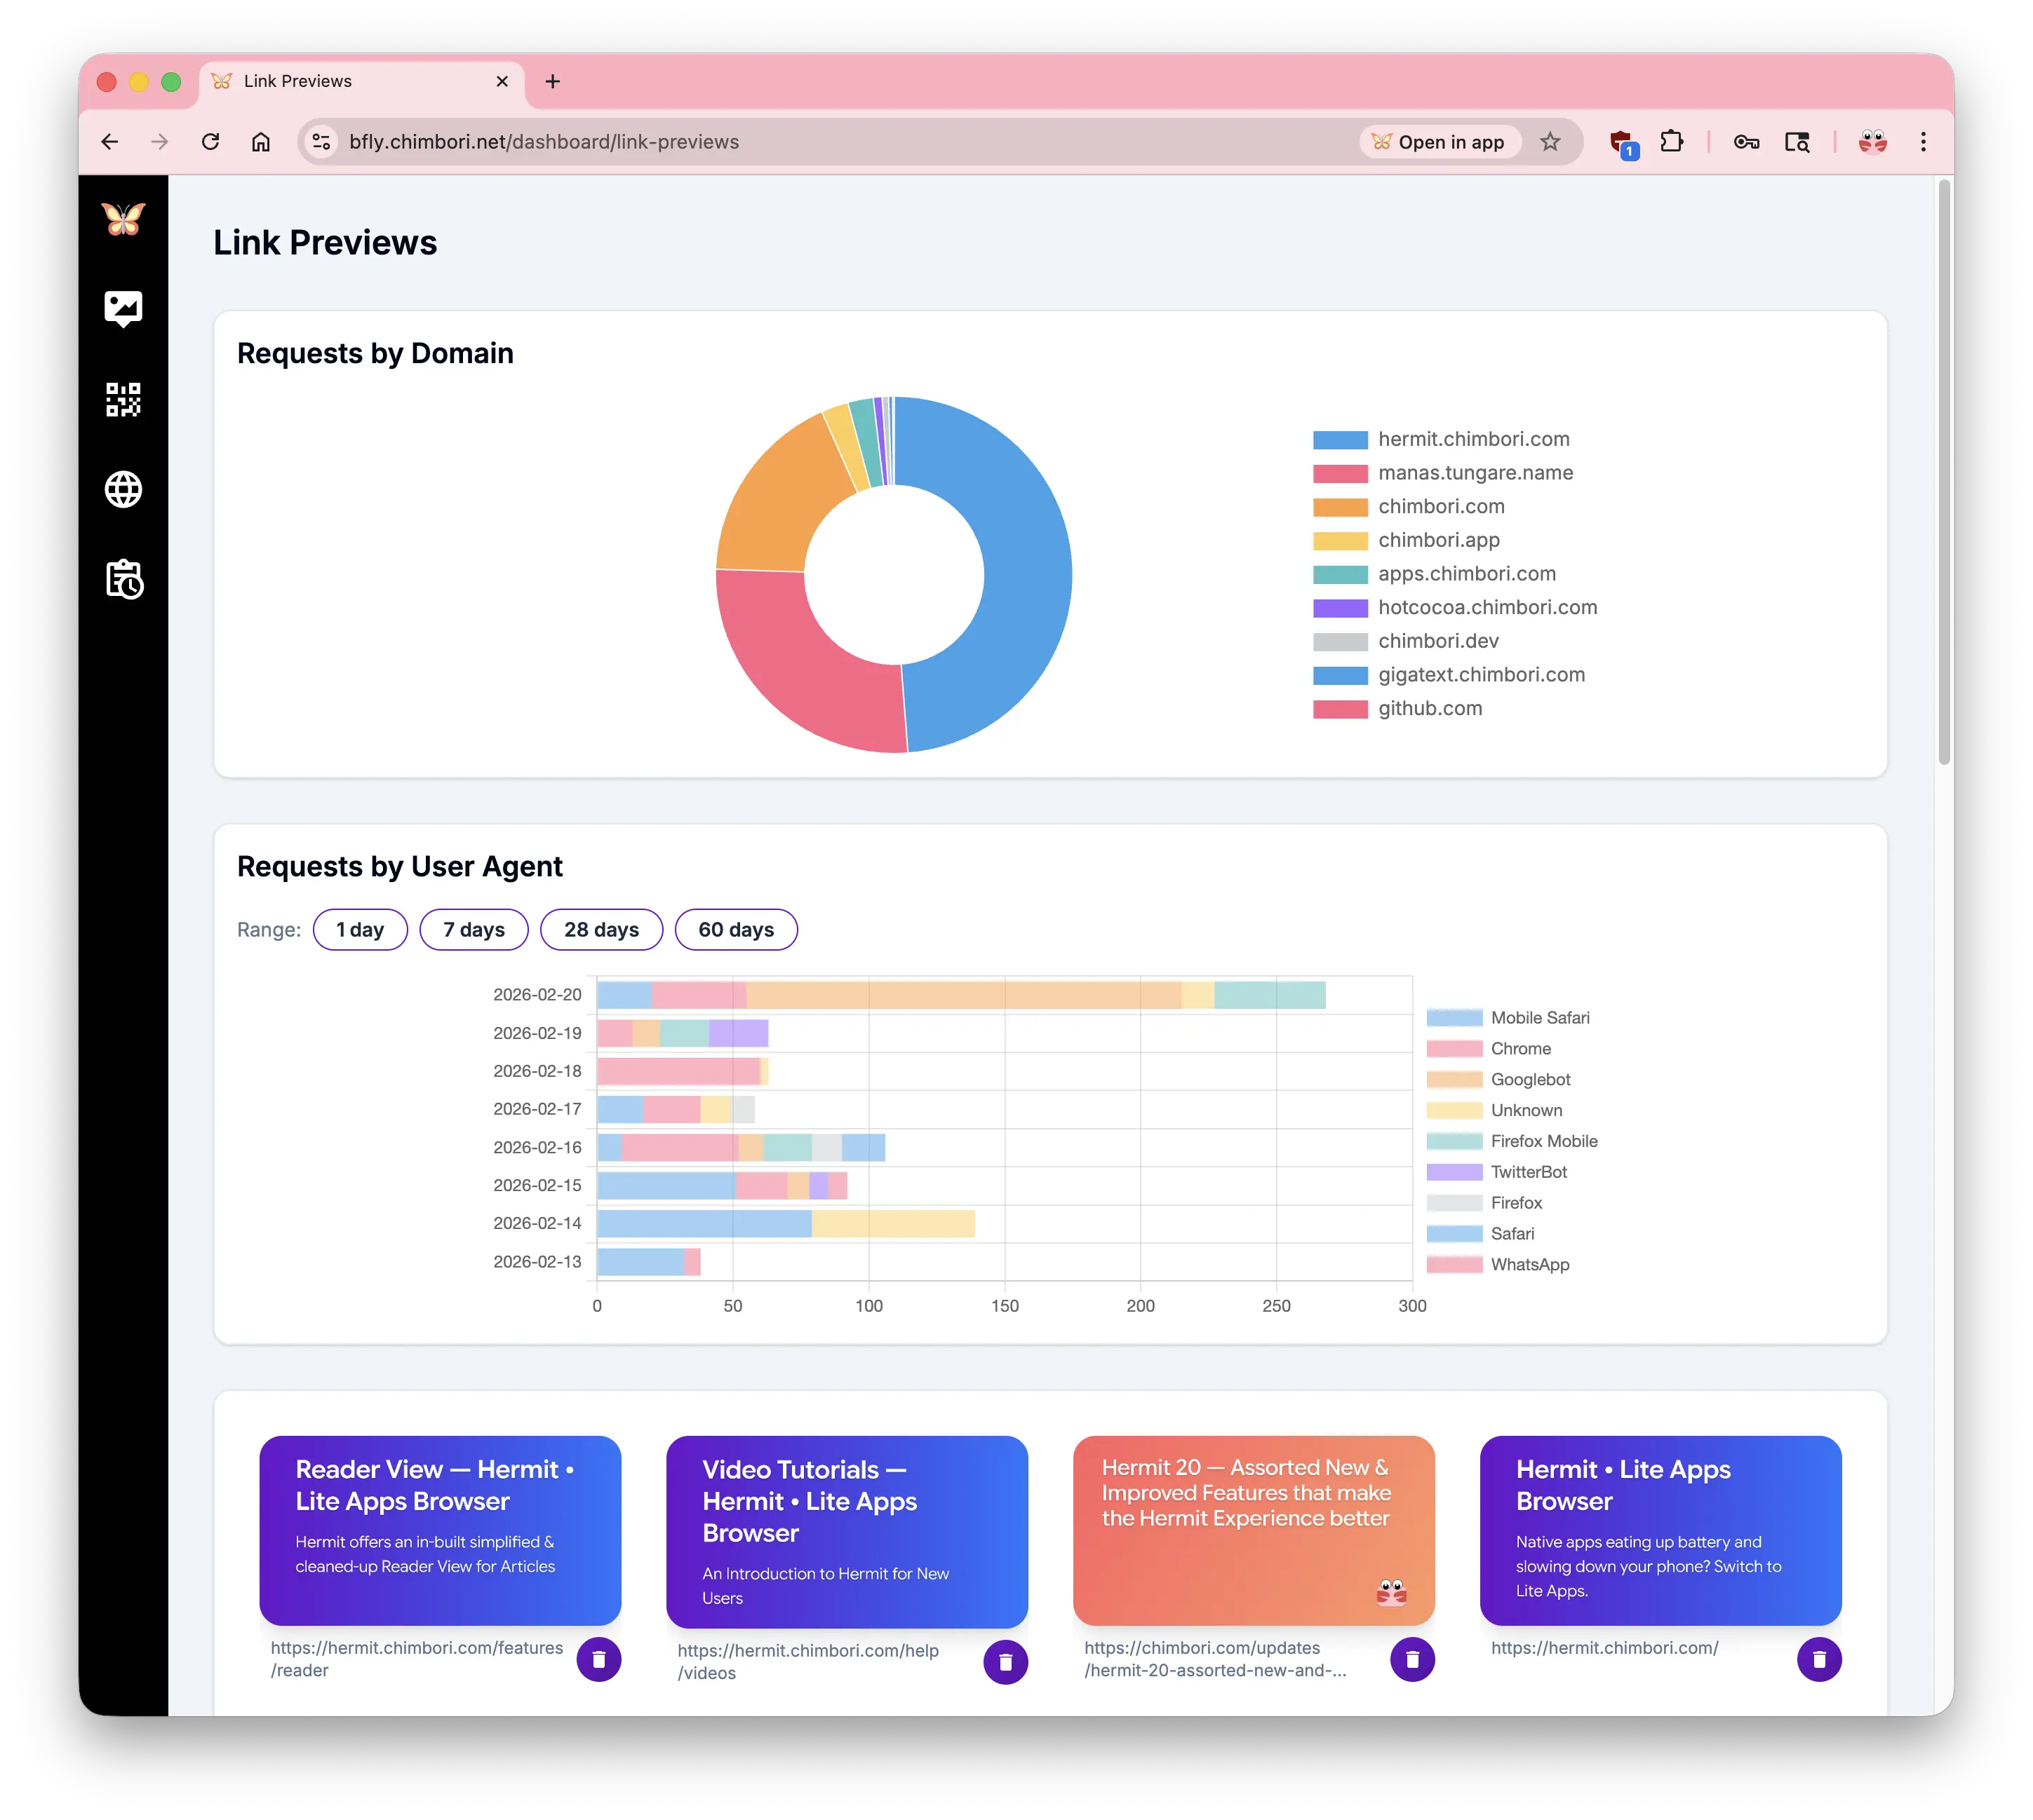
Task: Set range to 1 day
Action: point(360,930)
